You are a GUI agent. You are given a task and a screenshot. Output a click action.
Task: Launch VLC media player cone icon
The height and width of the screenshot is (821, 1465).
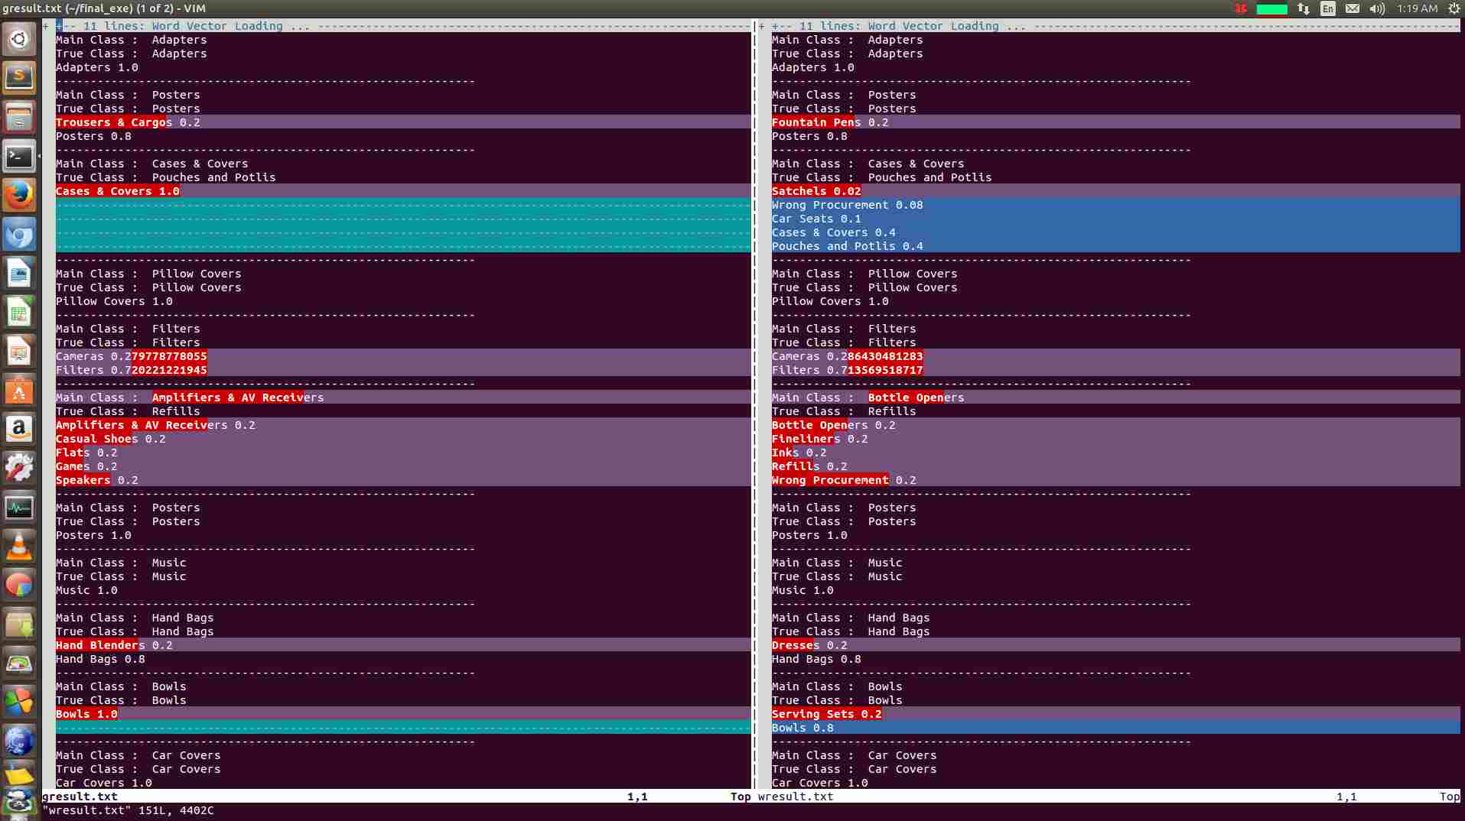(19, 547)
